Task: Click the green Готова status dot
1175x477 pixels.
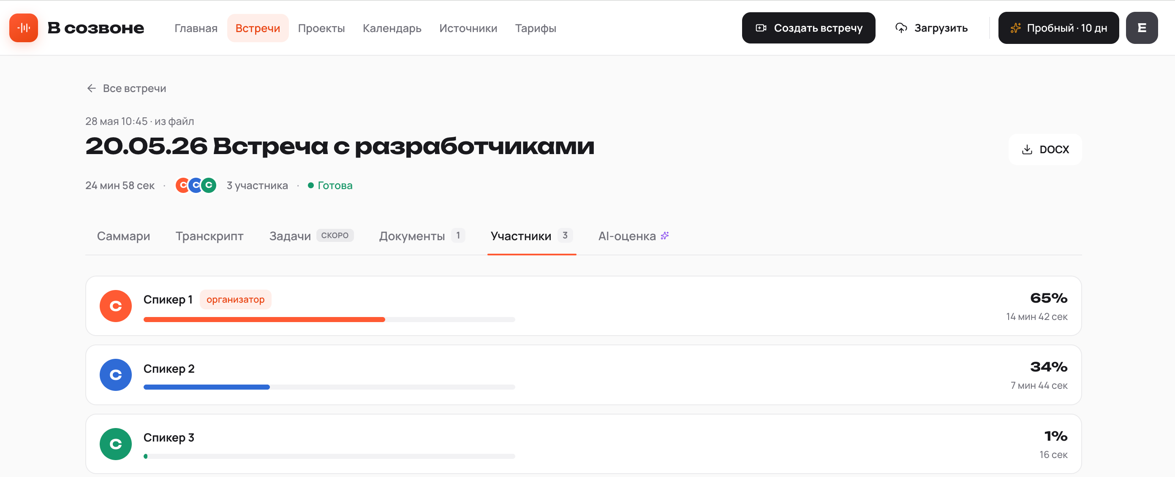Action: [310, 185]
